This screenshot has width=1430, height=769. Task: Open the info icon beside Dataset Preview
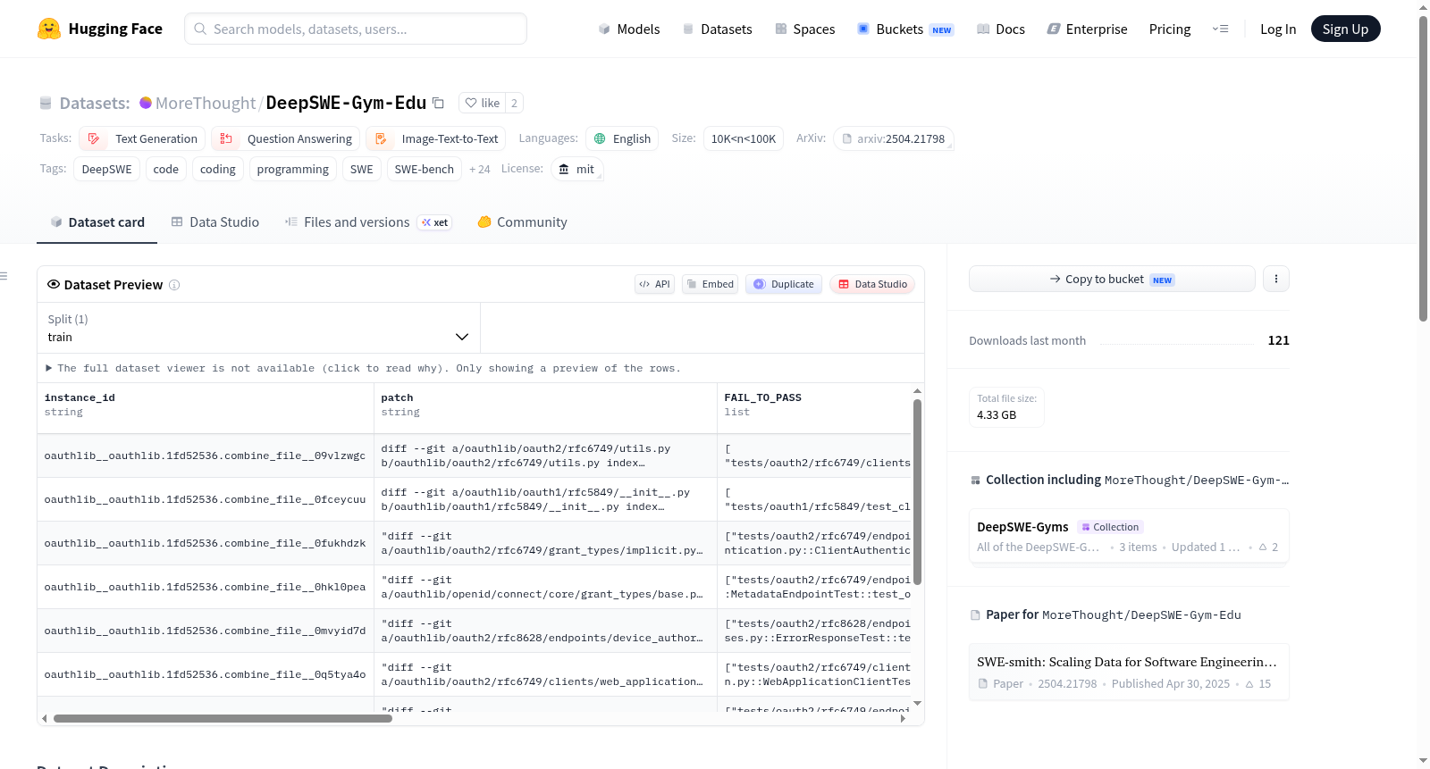pos(174,285)
